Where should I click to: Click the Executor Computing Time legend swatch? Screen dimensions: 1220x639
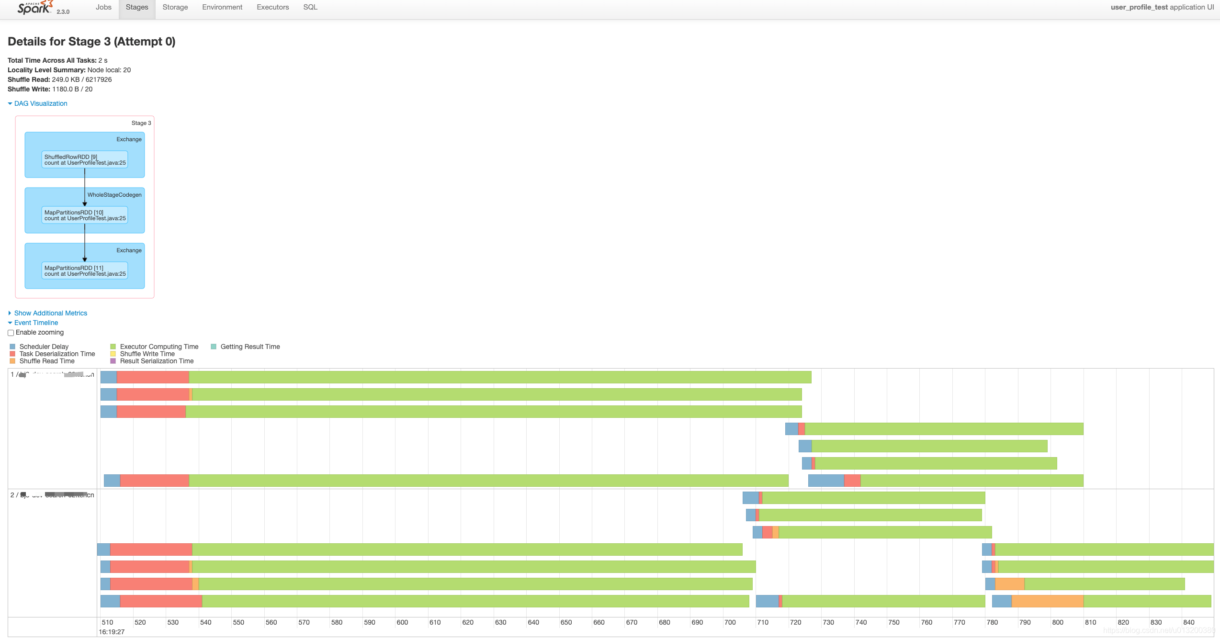[x=113, y=347]
